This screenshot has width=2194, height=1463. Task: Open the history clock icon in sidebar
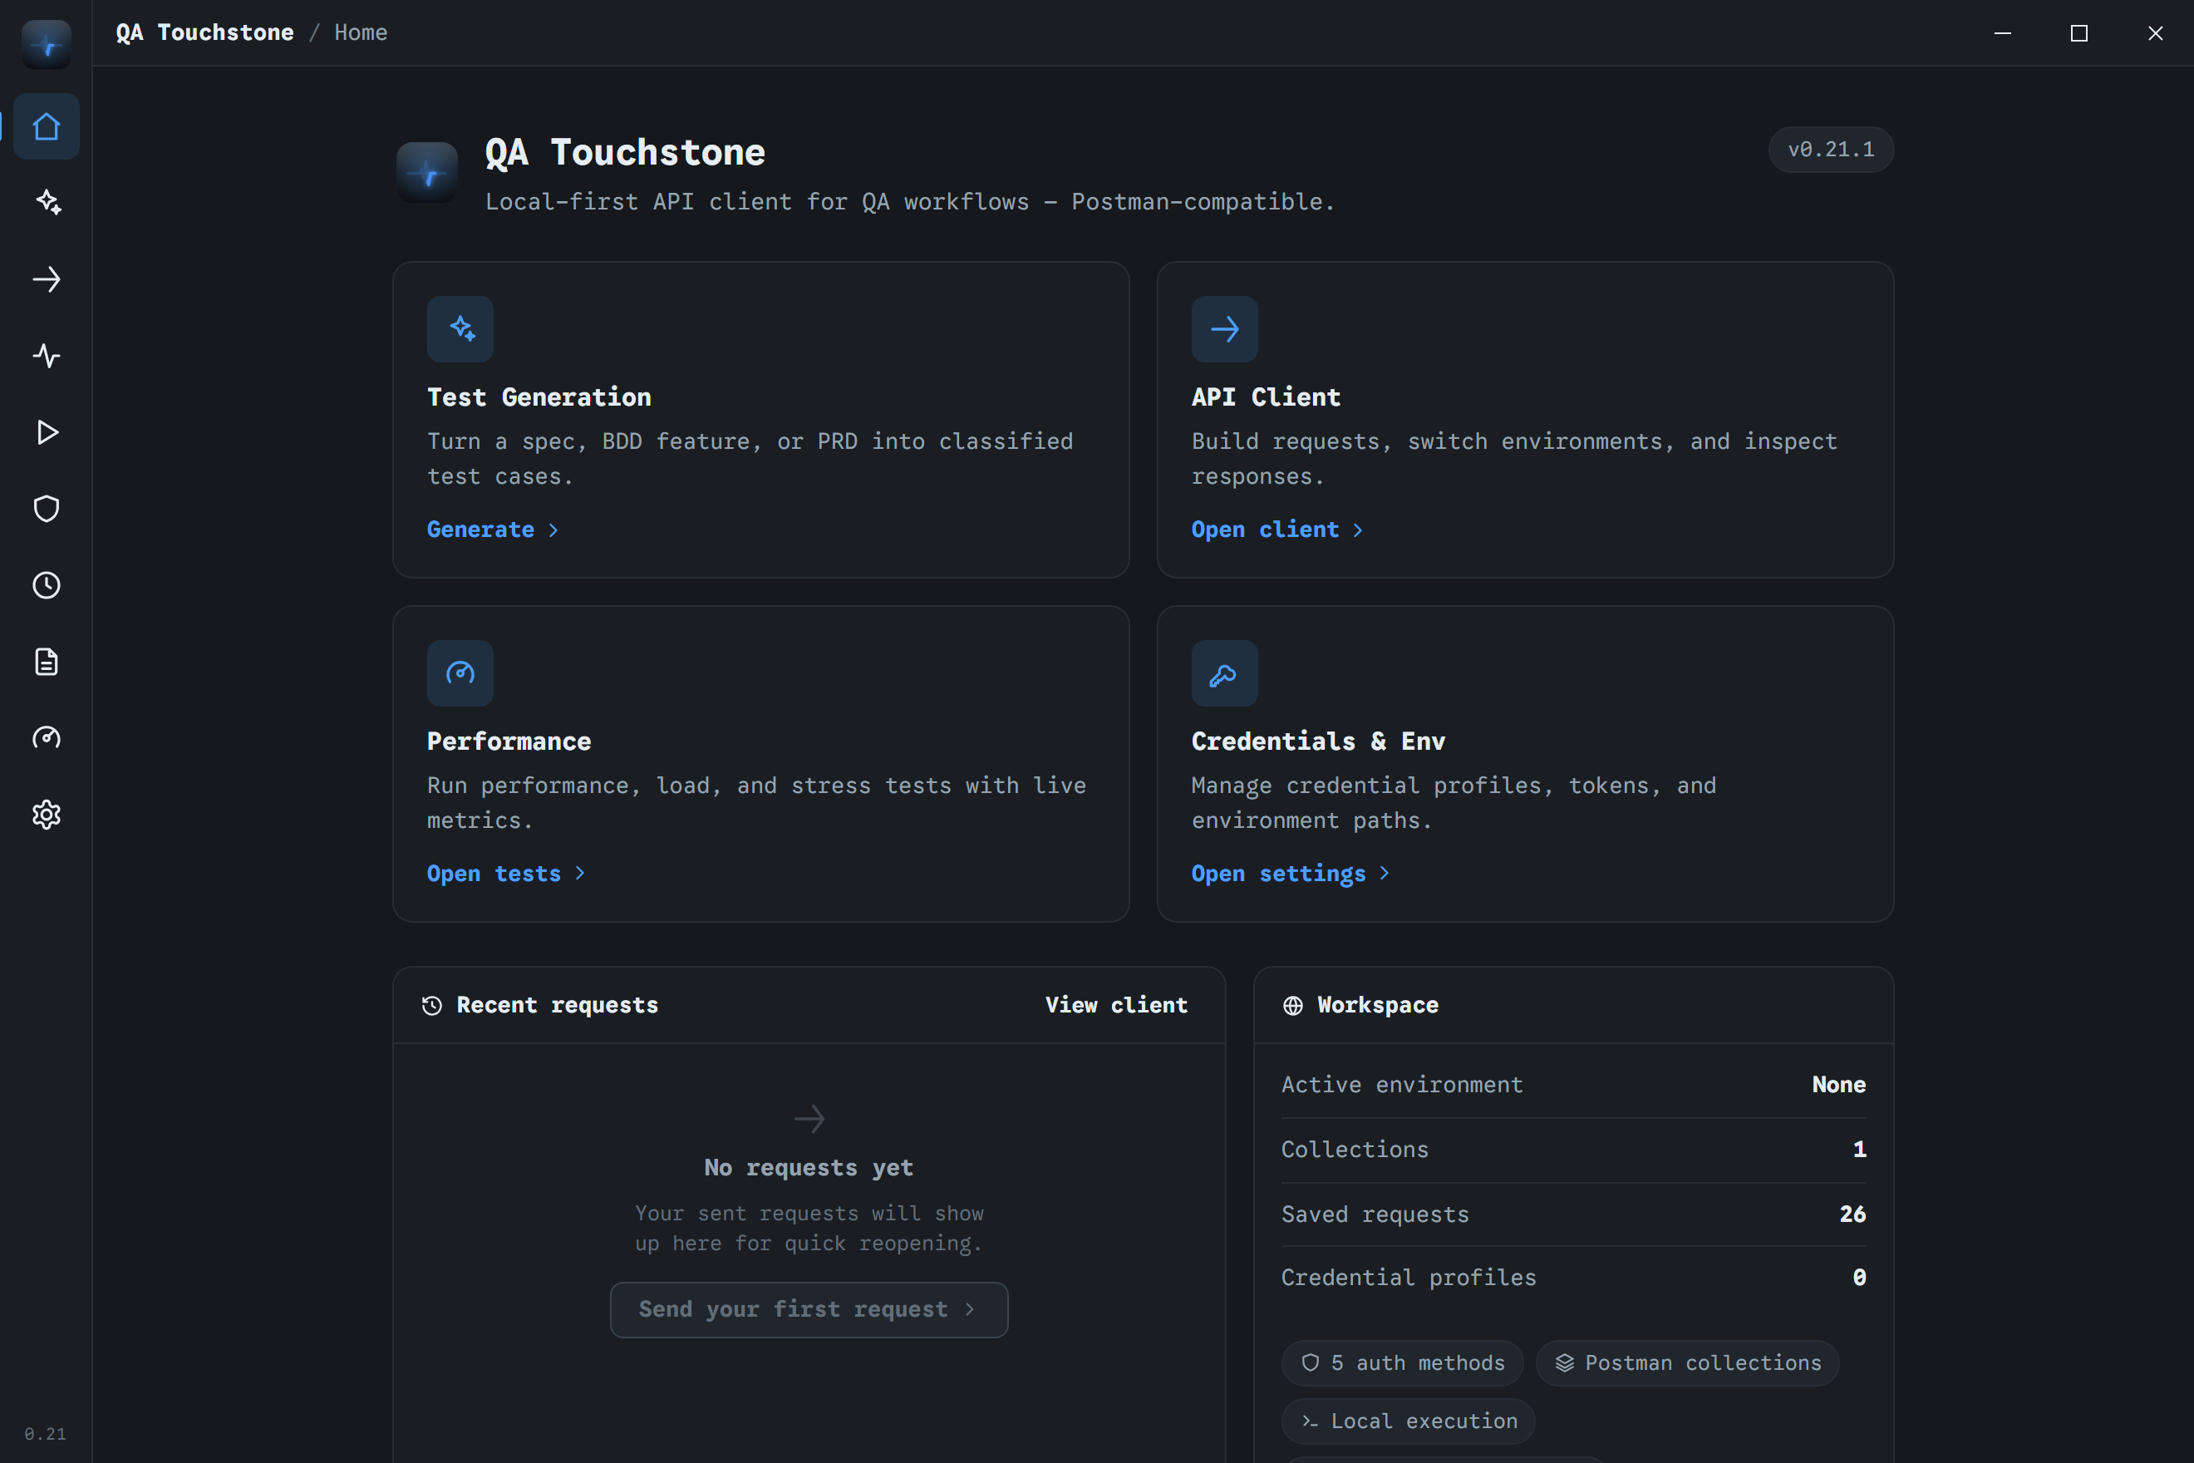[x=46, y=585]
